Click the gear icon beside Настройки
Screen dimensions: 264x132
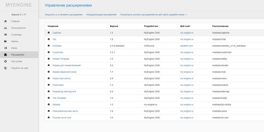pyautogui.click(x=6, y=62)
